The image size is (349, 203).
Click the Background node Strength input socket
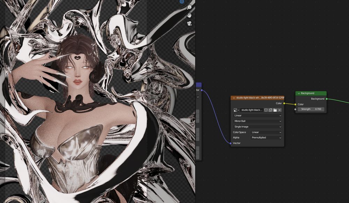tap(295, 109)
